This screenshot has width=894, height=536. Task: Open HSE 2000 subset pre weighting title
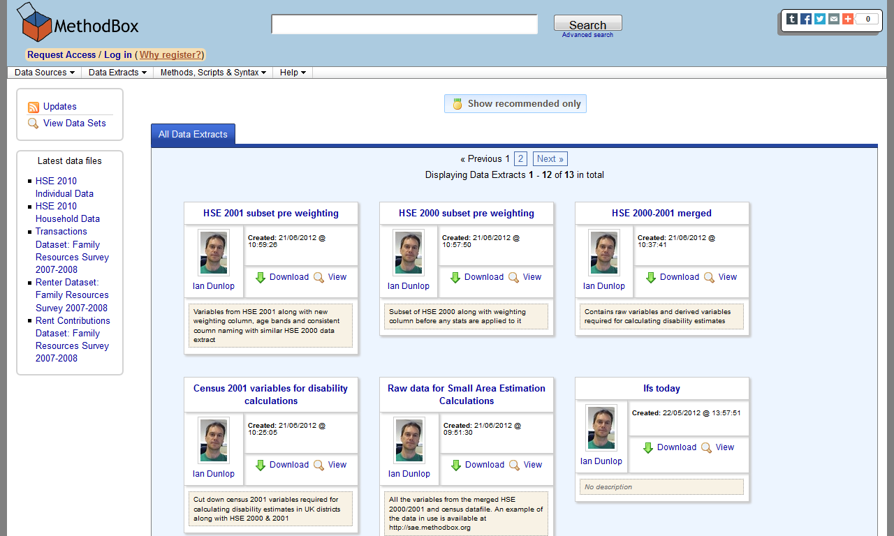coord(467,214)
